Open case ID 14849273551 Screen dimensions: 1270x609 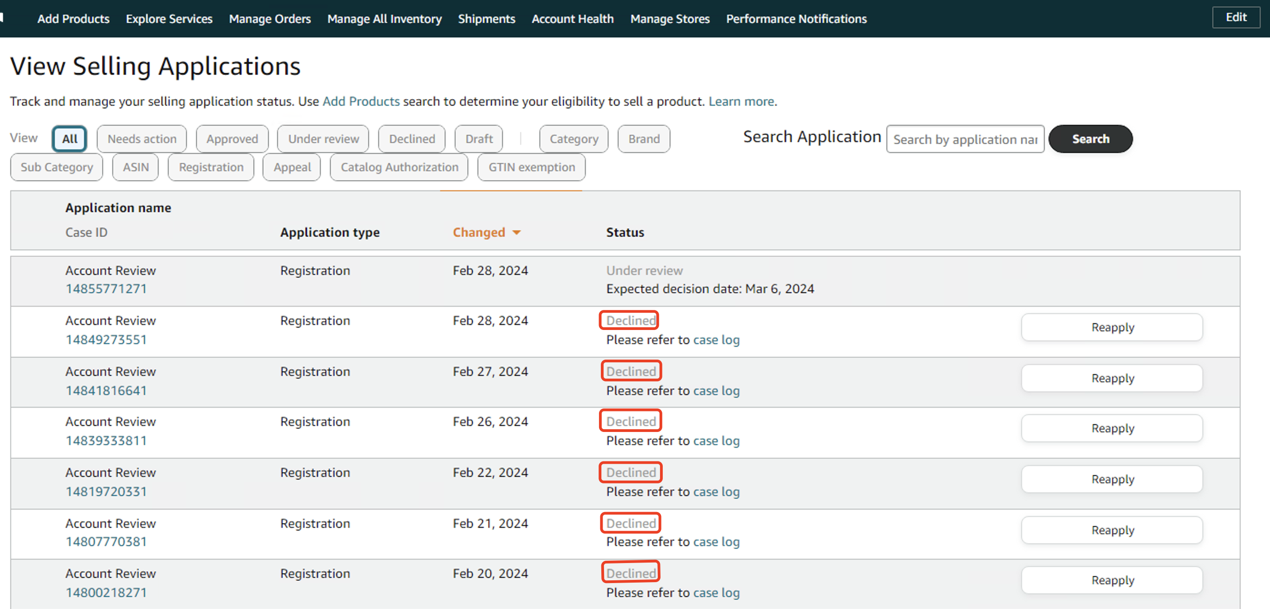coord(106,340)
